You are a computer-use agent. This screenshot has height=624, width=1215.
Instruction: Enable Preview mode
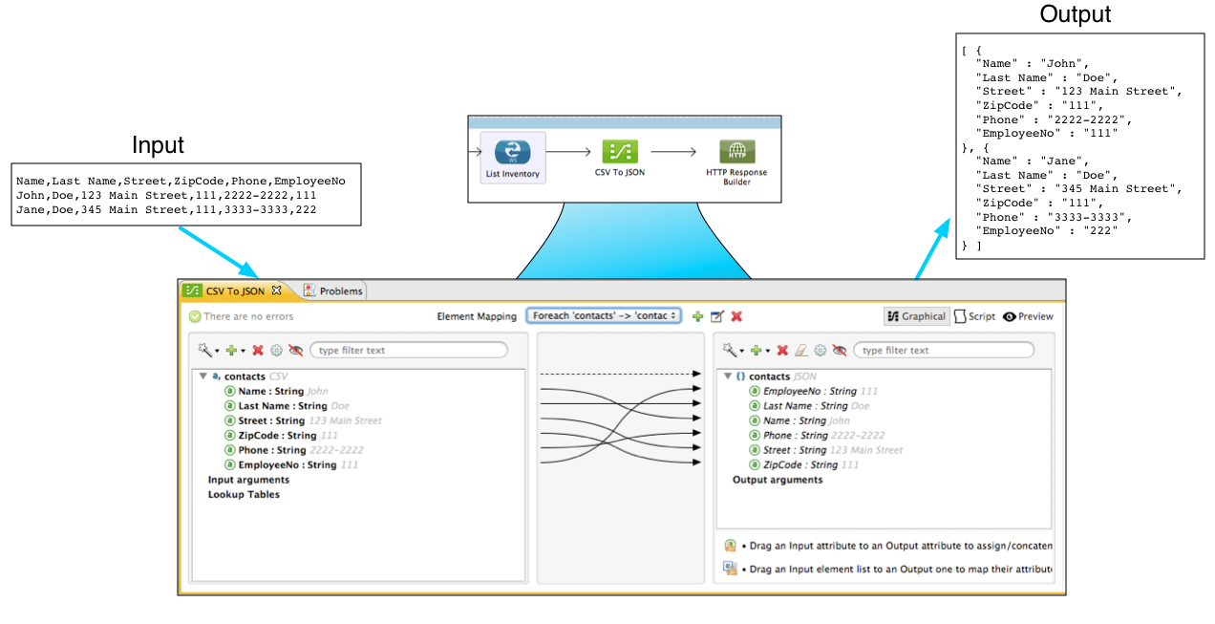[x=1027, y=316]
